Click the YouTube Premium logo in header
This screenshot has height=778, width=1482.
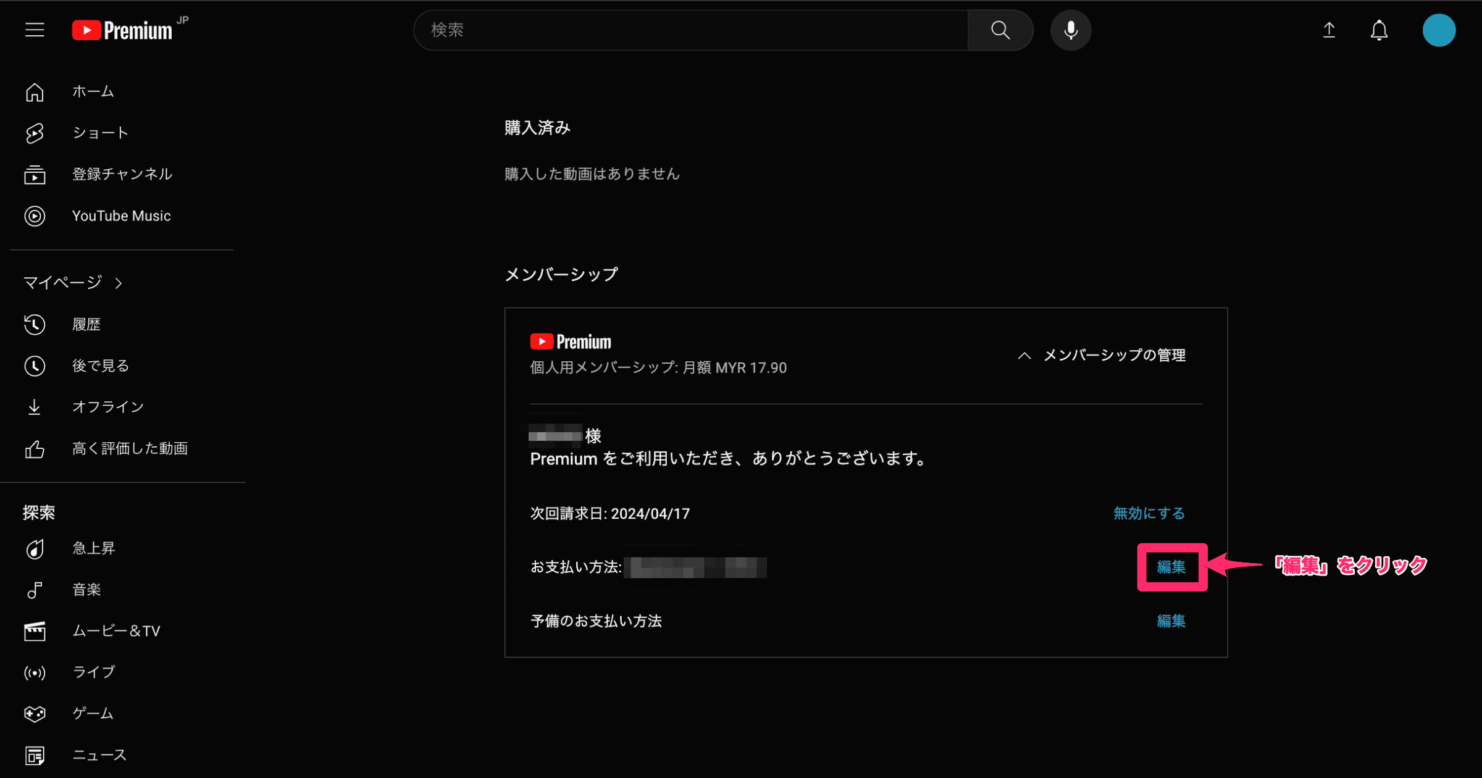pos(122,30)
